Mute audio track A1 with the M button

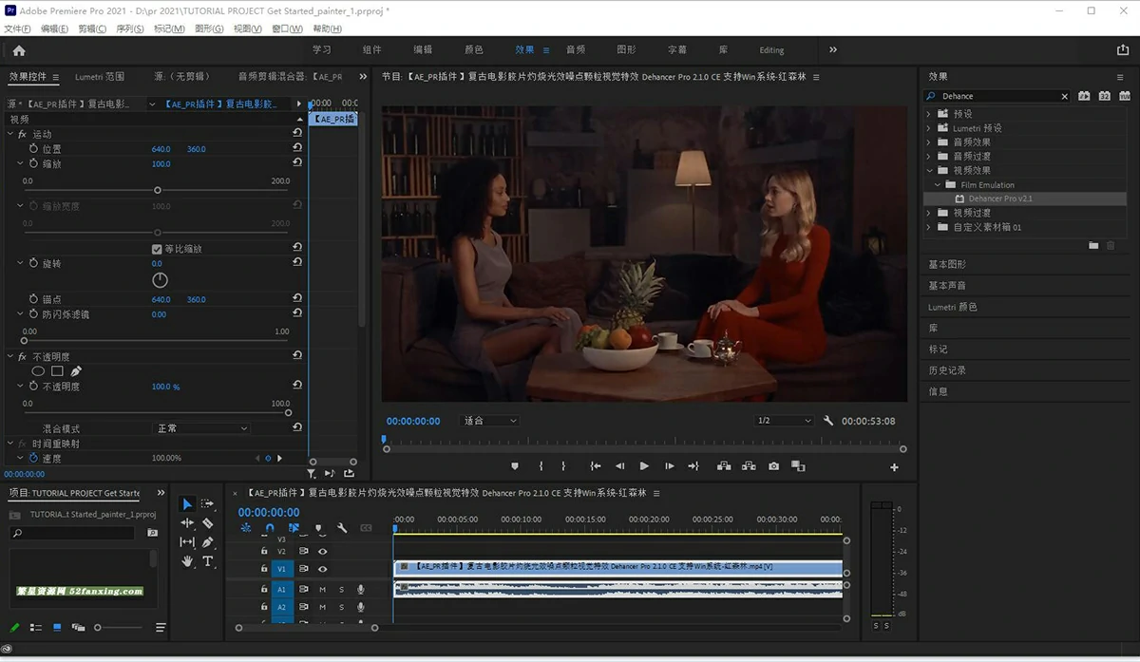323,590
